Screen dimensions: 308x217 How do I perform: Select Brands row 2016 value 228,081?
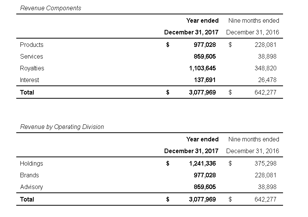[x=265, y=175]
